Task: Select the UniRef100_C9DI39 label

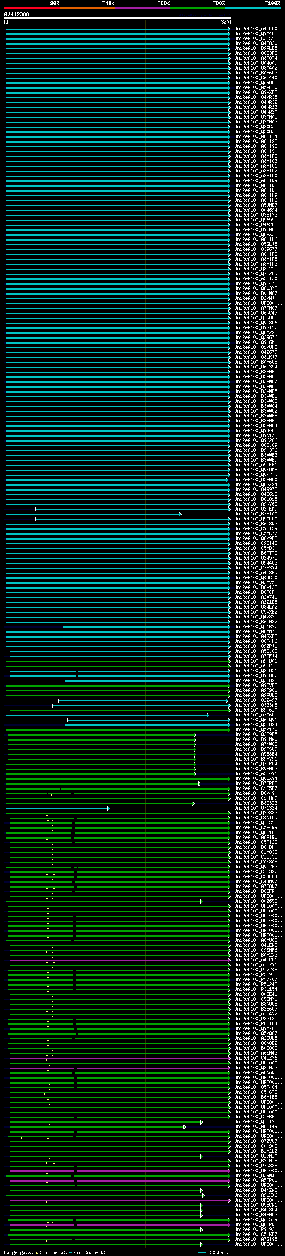Action: (256, 528)
